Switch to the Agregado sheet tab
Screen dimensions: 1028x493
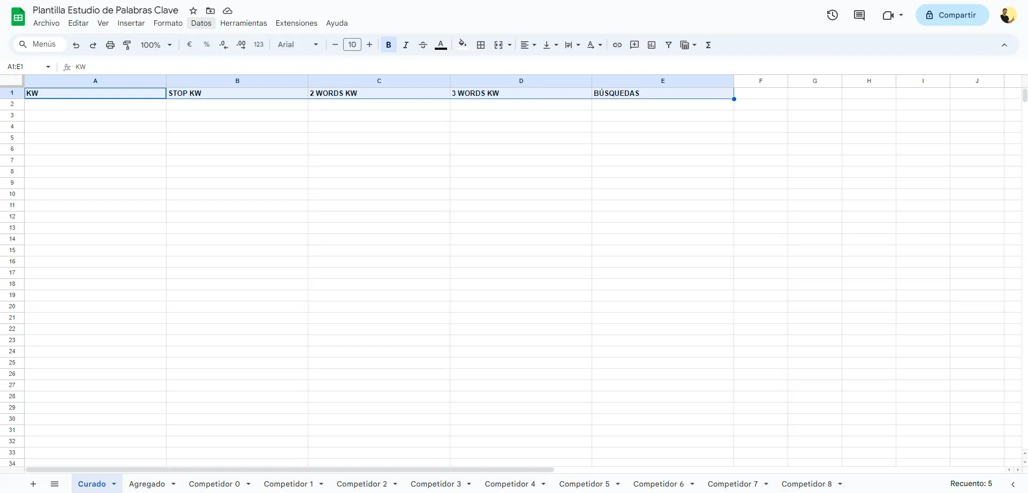tap(147, 484)
